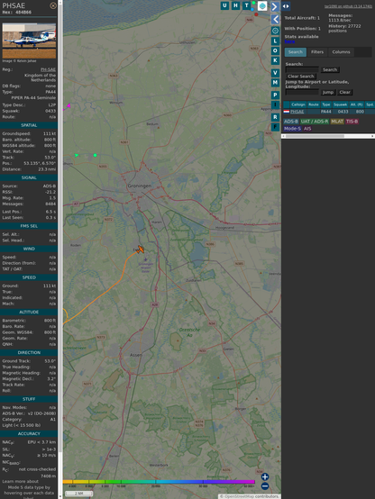Close the PHSAE aircraft info panel
375x499 pixels.
pyautogui.click(x=53, y=5)
